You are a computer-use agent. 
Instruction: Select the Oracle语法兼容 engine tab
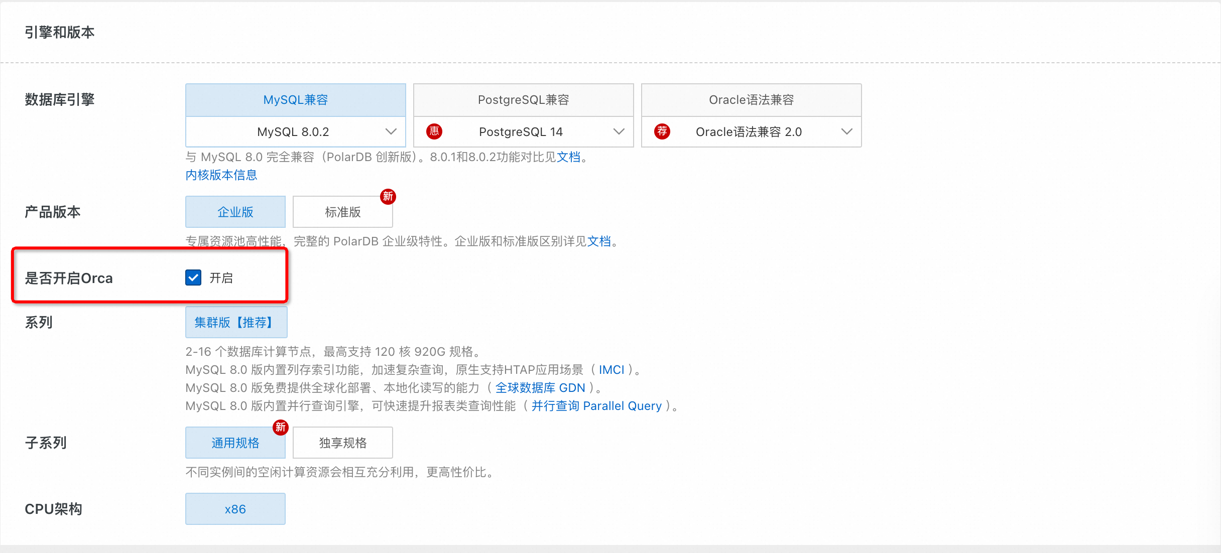click(x=751, y=100)
